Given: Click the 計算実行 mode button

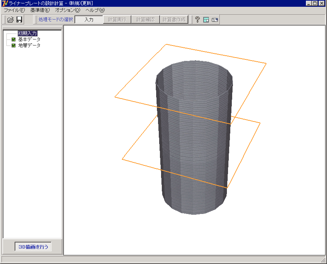Looking at the screenshot, I should [117, 20].
